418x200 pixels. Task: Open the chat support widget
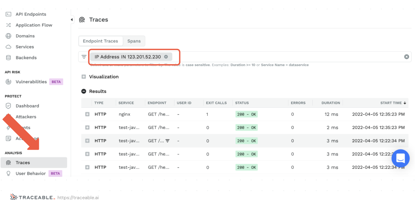(400, 158)
